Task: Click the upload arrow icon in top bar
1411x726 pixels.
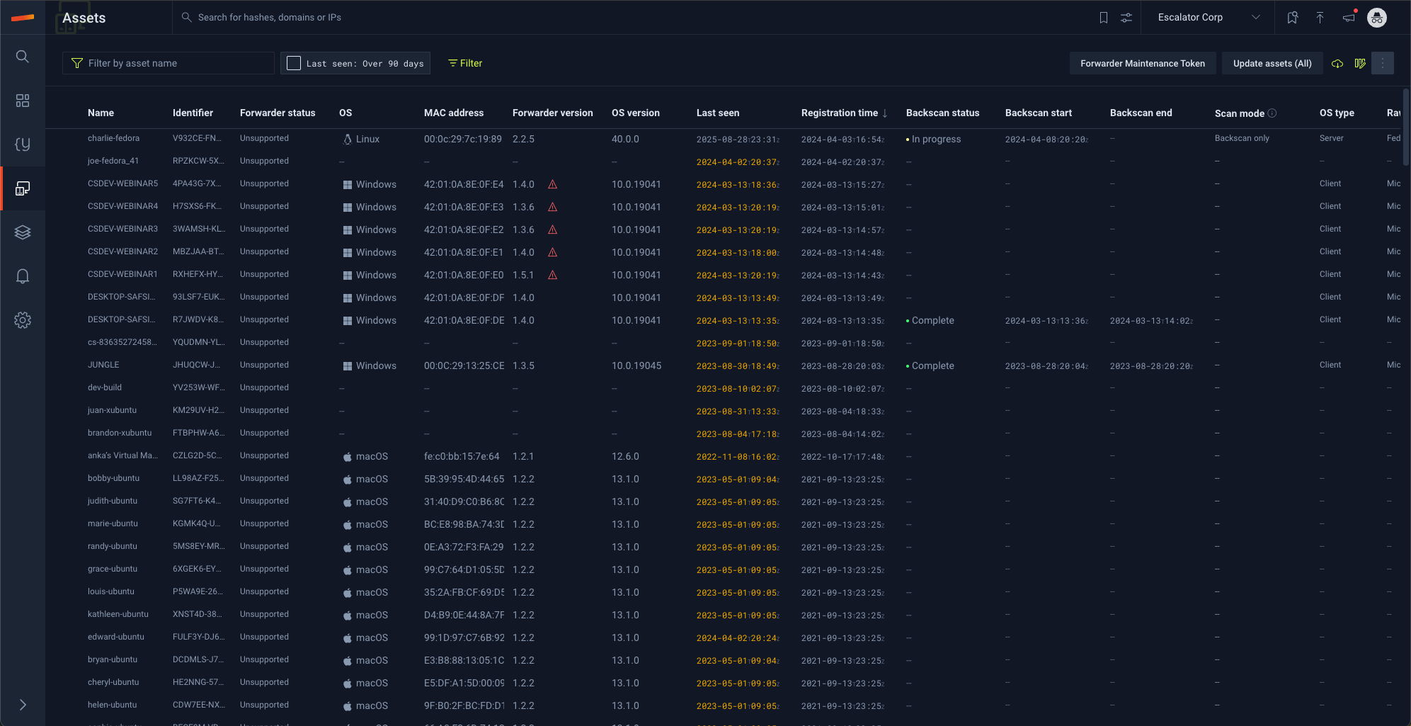Action: pyautogui.click(x=1320, y=18)
